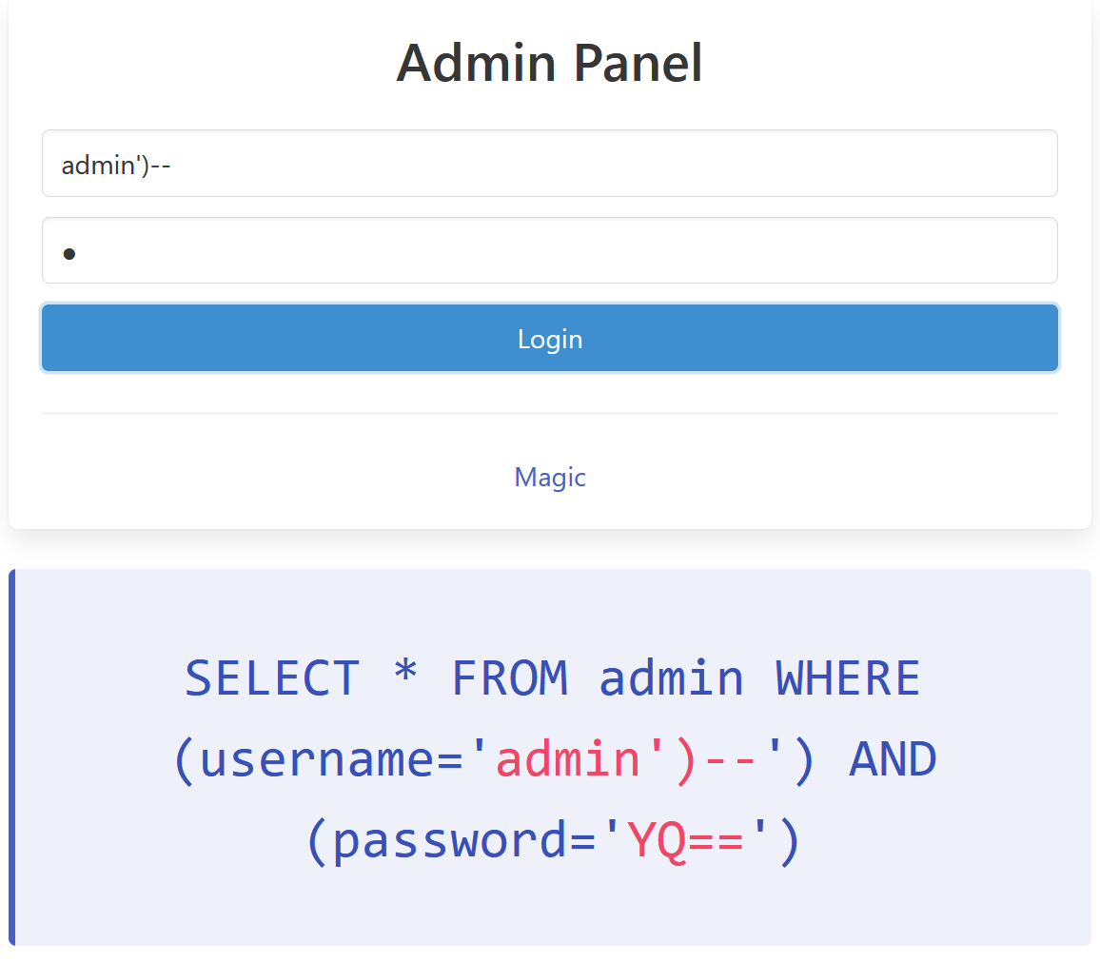Image resolution: width=1100 pixels, height=962 pixels.
Task: Click the FROM keyword in the query
Action: [x=509, y=678]
